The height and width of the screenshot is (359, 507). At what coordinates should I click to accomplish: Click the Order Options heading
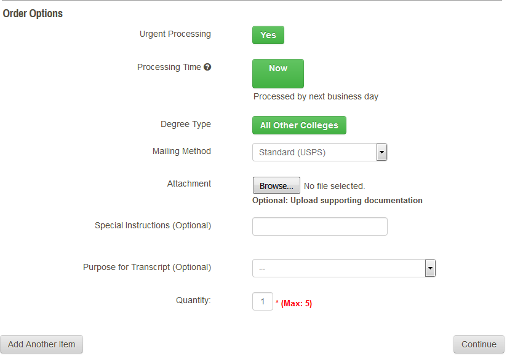(33, 13)
